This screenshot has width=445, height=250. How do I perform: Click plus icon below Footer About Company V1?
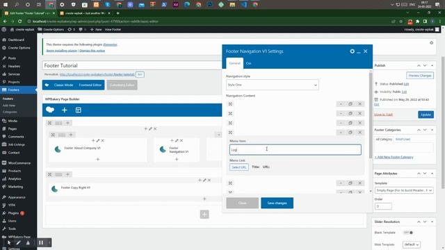(x=98, y=159)
